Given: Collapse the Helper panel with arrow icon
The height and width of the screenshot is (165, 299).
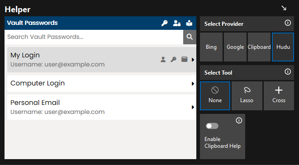Looking at the screenshot, I should point(284,8).
